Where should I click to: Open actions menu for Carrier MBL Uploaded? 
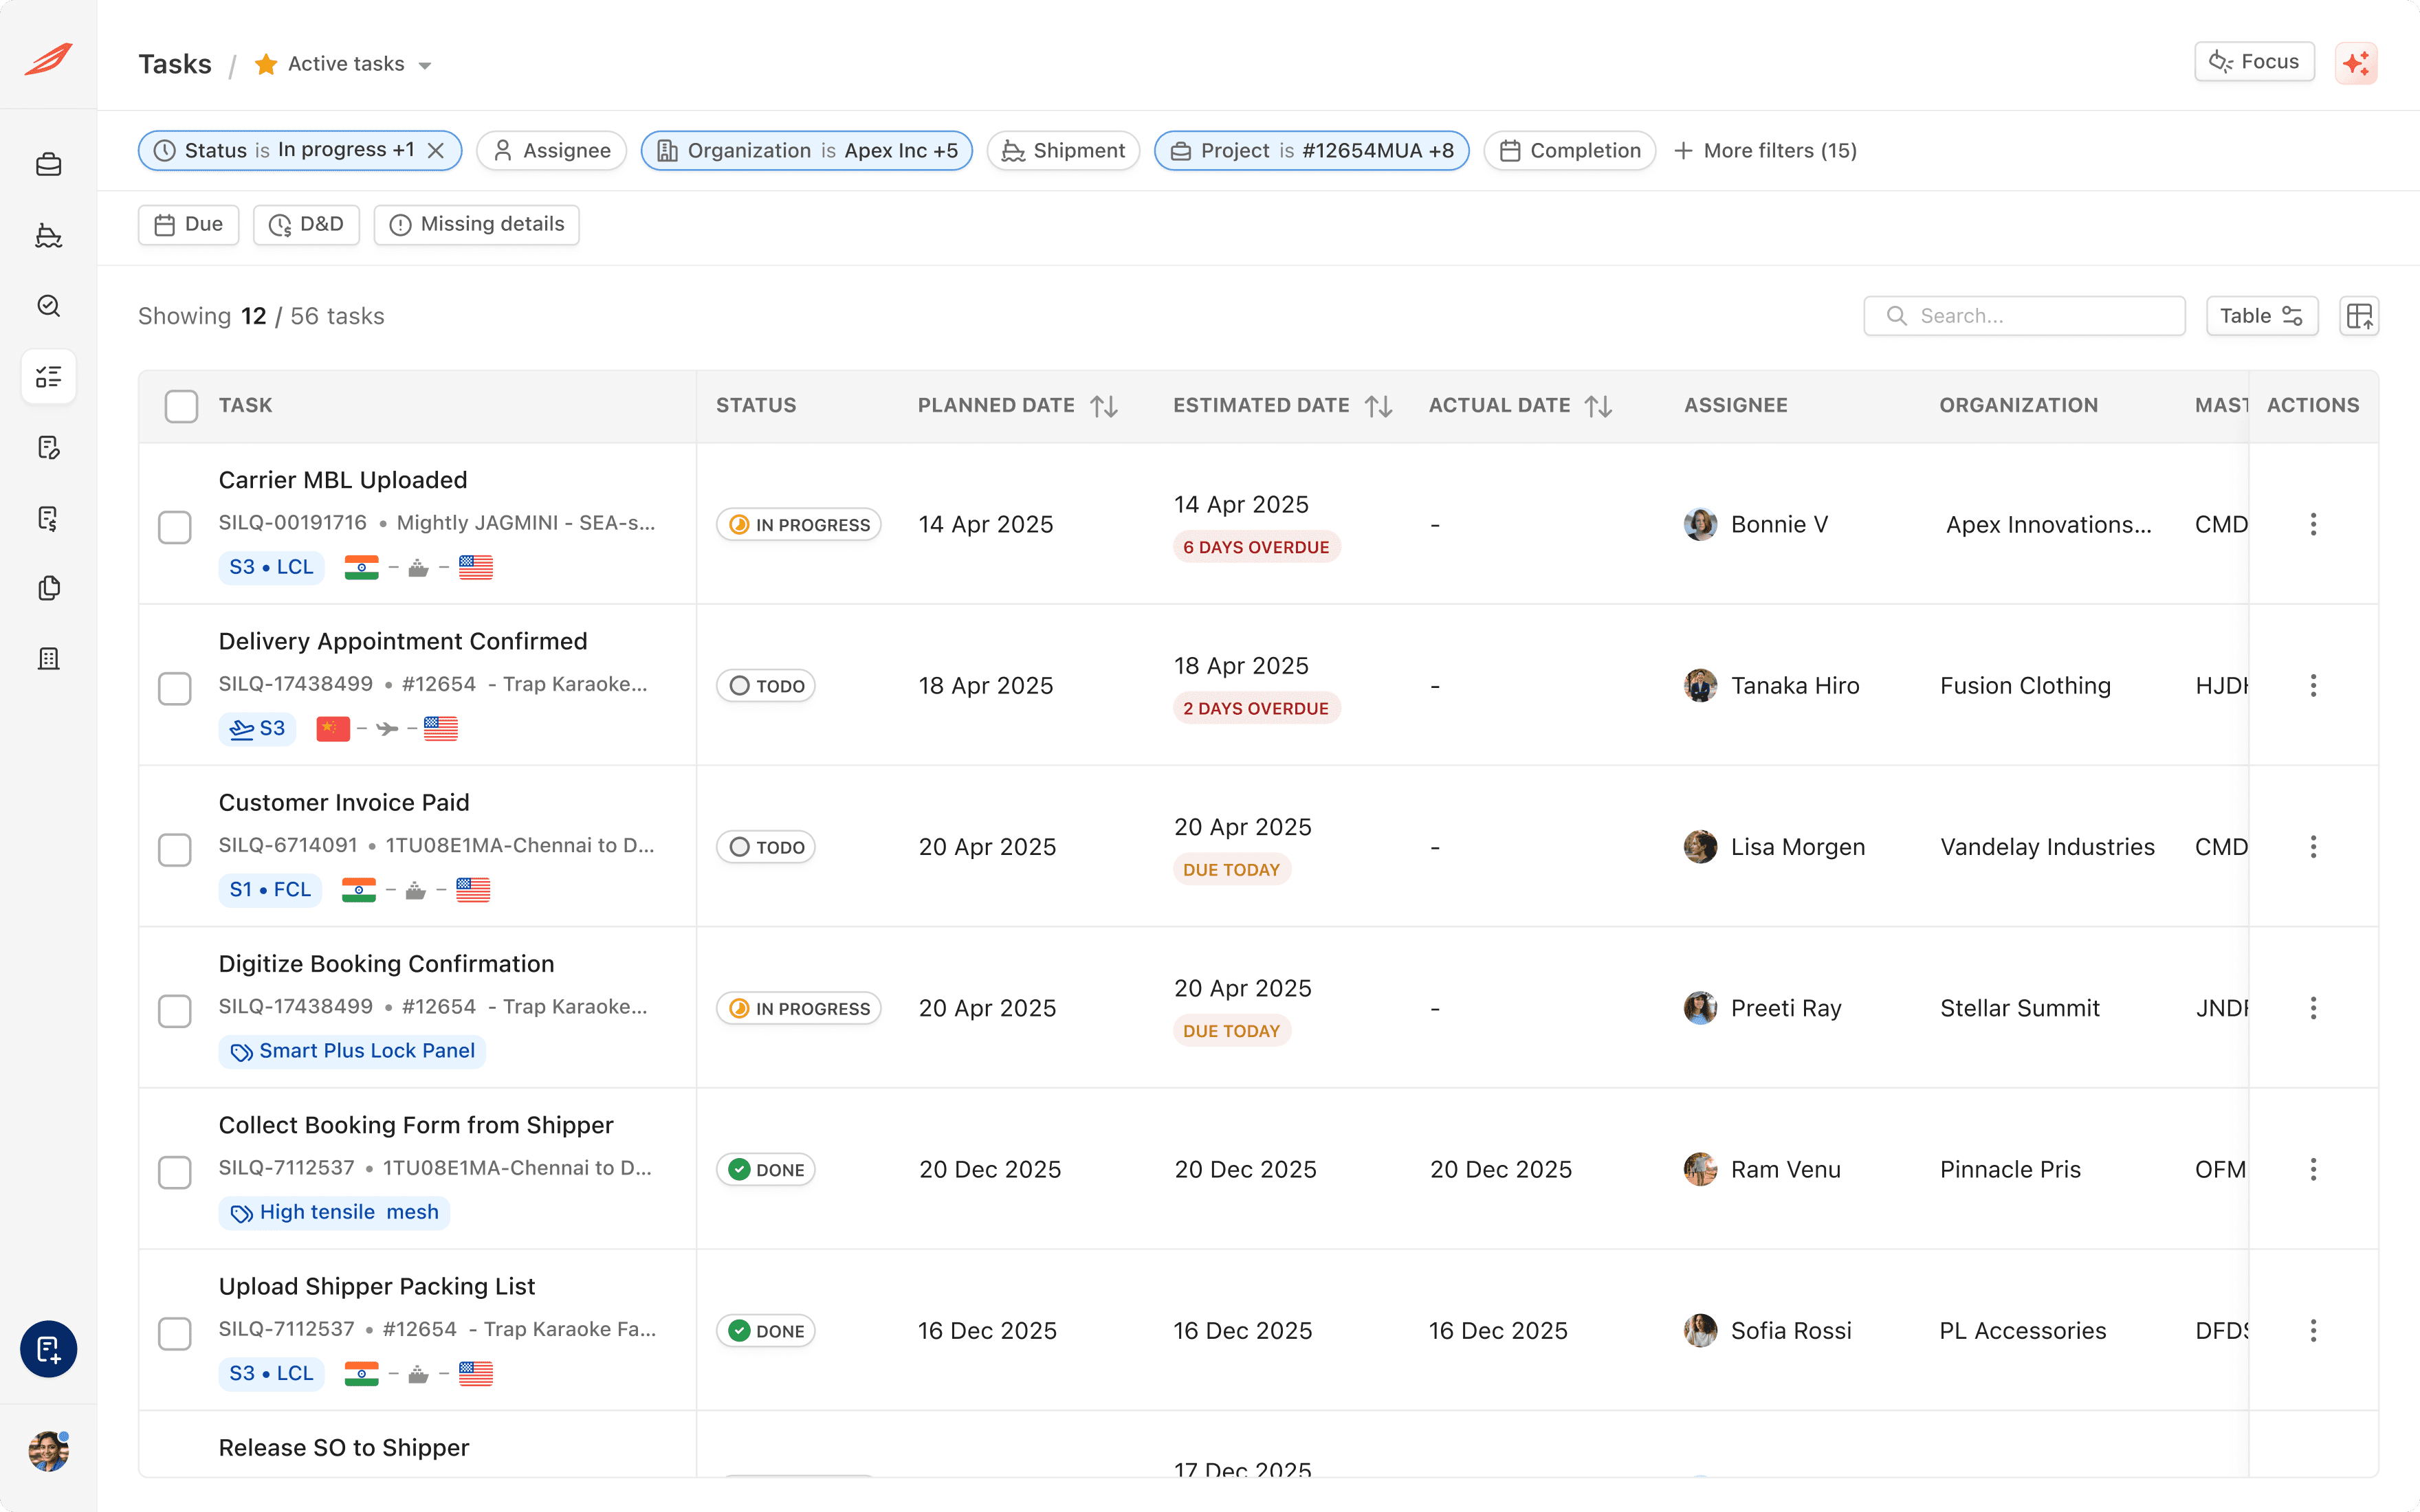coord(2313,524)
